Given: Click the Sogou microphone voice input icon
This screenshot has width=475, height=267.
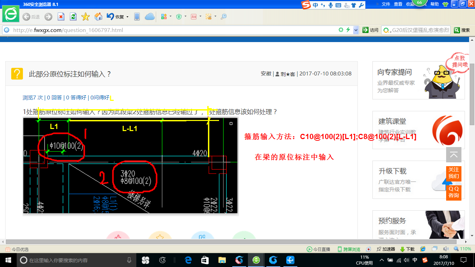Looking at the screenshot, I should coord(331,5).
